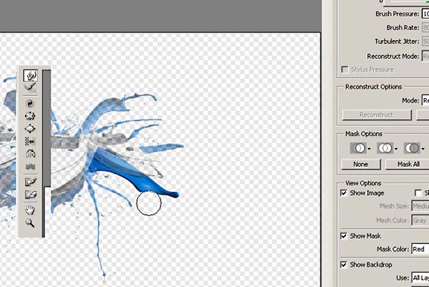Open the Reconstruct Options Mode dropdown

point(425,100)
